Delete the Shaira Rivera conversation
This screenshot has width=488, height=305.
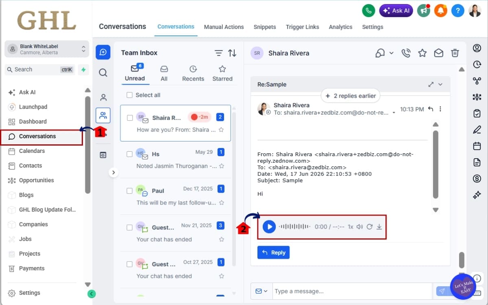pyautogui.click(x=455, y=53)
